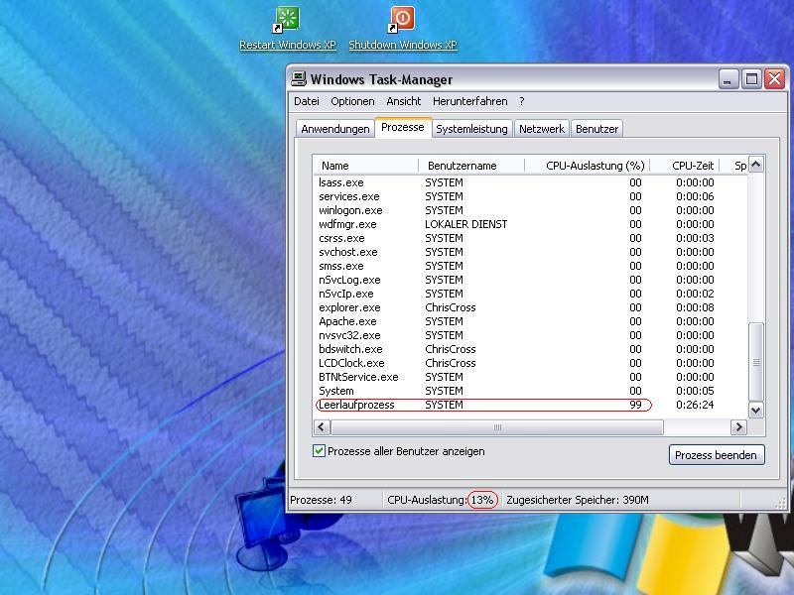Select the smss.exe process row
The image size is (794, 595).
(x=530, y=266)
